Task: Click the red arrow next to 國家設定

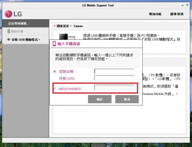Action: tap(55, 26)
